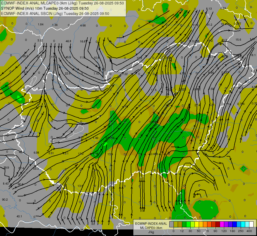Click the dark red legend swatch
Image resolution: width=257 pixels, height=236 pixels.
(x=218, y=224)
